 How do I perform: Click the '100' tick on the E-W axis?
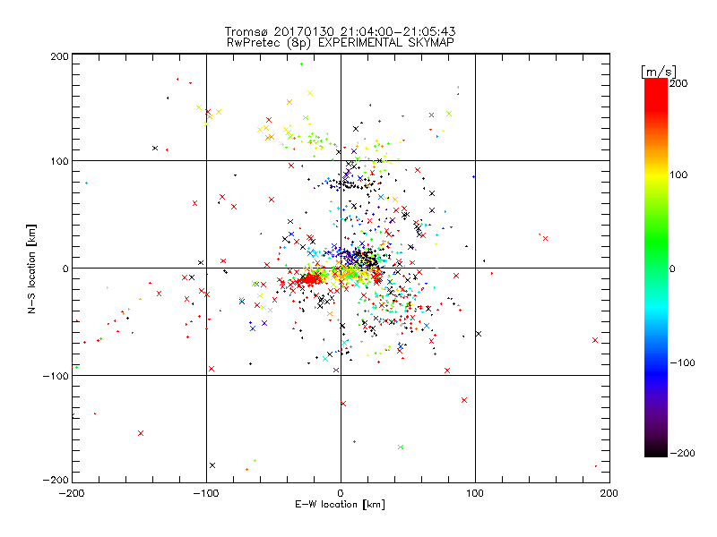[x=475, y=493]
